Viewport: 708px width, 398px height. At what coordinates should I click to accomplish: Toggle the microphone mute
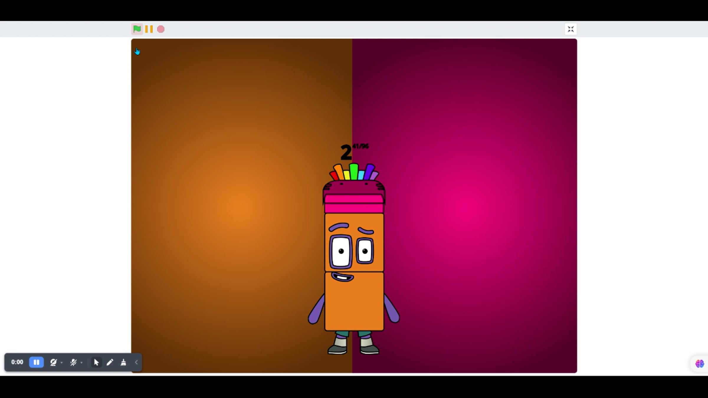(x=73, y=362)
